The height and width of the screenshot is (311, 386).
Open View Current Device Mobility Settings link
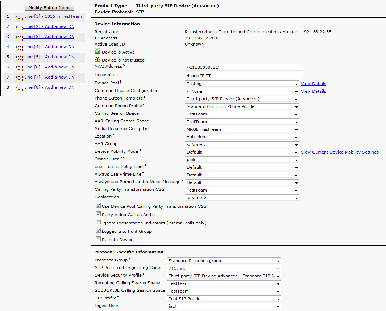[x=340, y=152]
